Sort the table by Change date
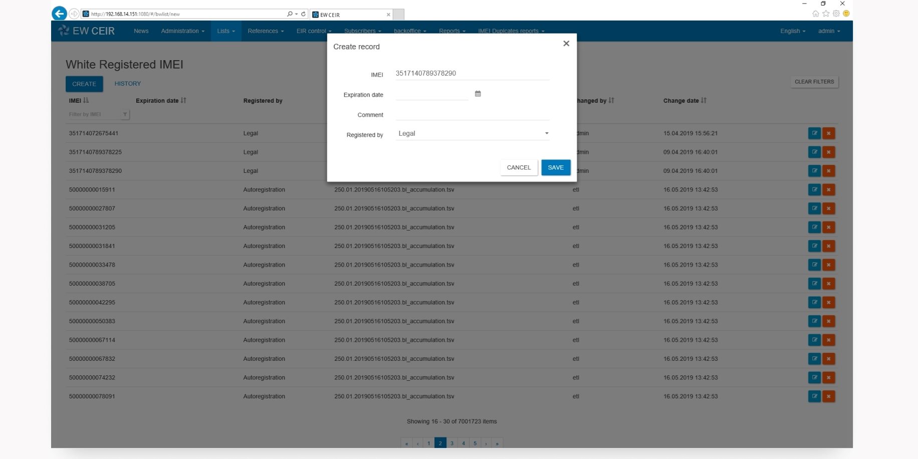This screenshot has height=459, width=918. (704, 101)
